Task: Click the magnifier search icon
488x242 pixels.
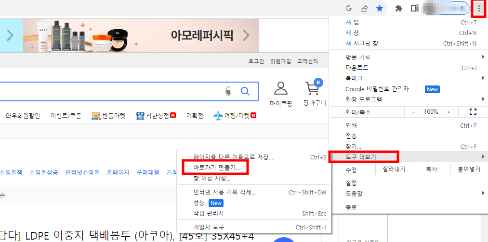Action: point(245,91)
